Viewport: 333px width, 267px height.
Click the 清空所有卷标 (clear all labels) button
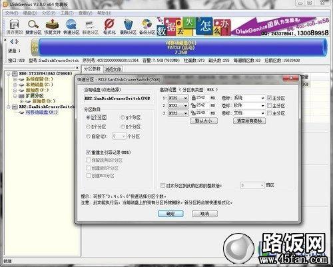(249, 121)
